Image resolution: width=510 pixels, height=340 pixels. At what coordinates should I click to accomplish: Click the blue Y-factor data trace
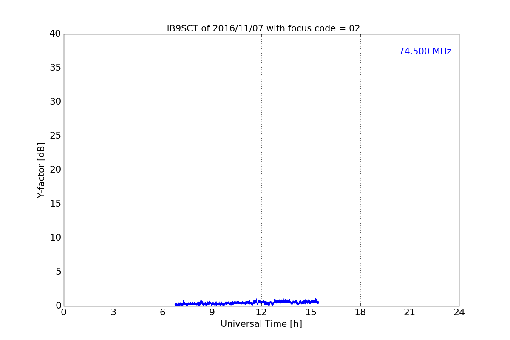point(247,303)
